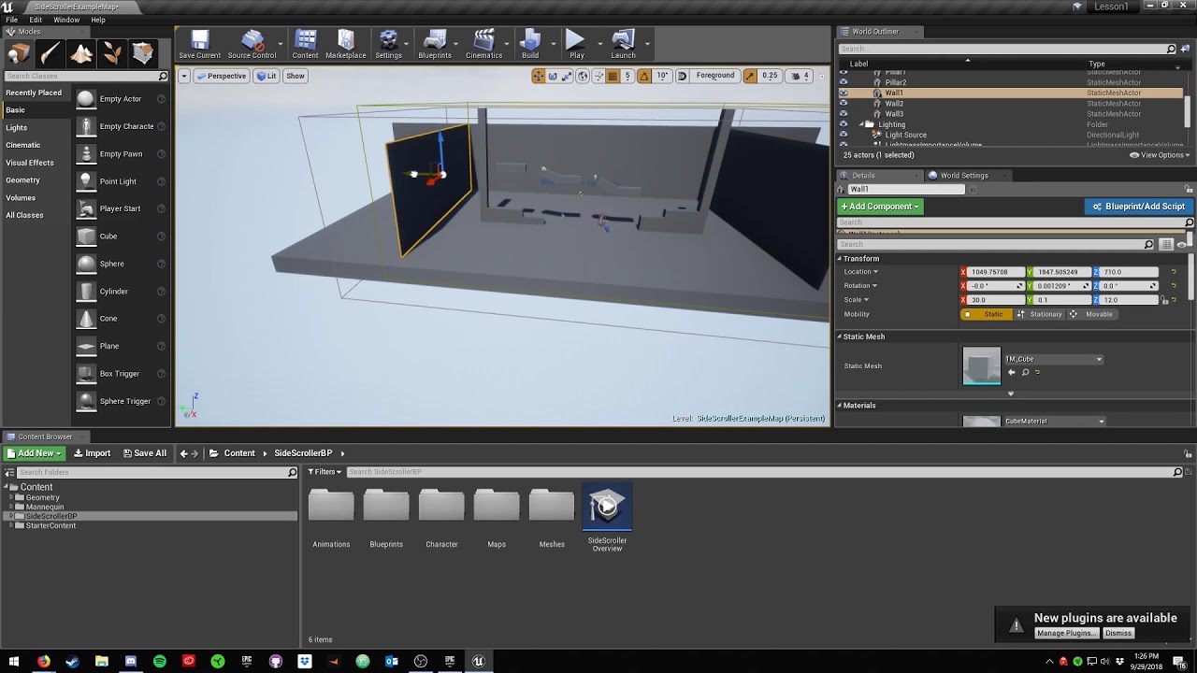Screen dimensions: 1197x673
Task: Toggle visibility eye for Light Source
Action: [x=844, y=135]
